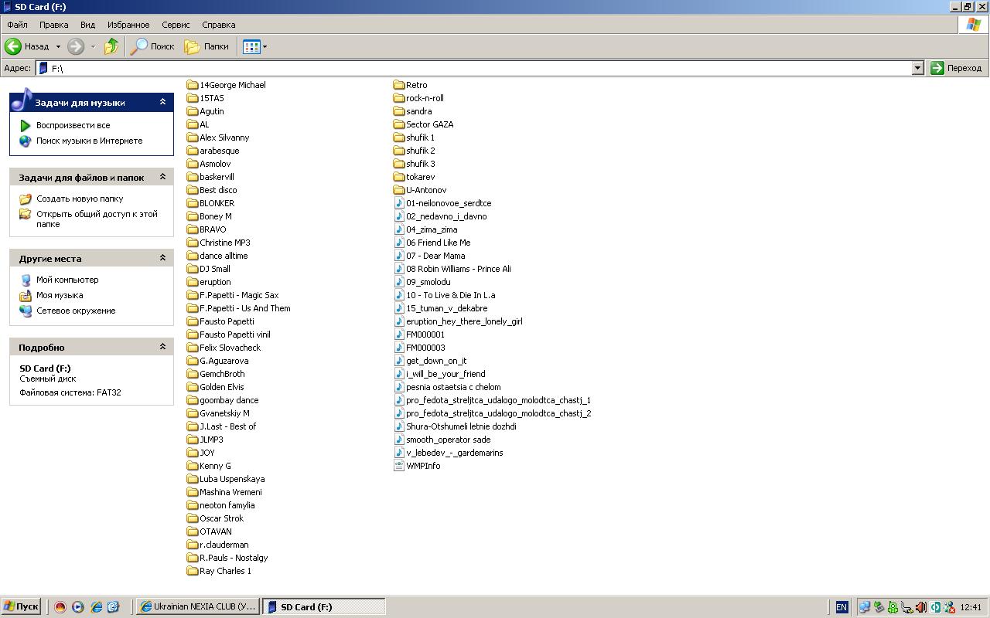Select the WMPInfo file icon

[x=399, y=466]
